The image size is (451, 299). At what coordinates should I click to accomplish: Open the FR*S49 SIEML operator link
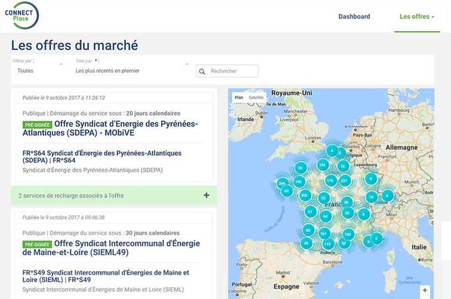106,276
